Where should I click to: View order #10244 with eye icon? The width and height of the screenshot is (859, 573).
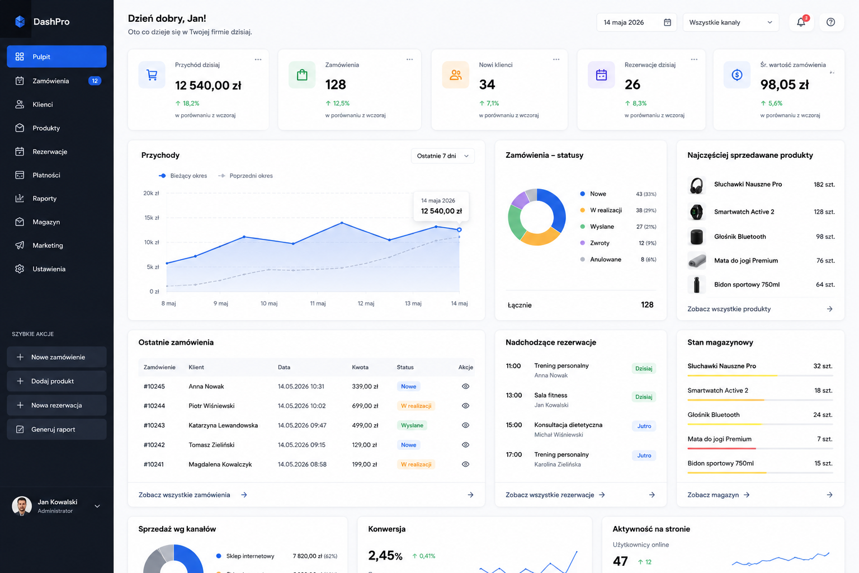pyautogui.click(x=465, y=406)
